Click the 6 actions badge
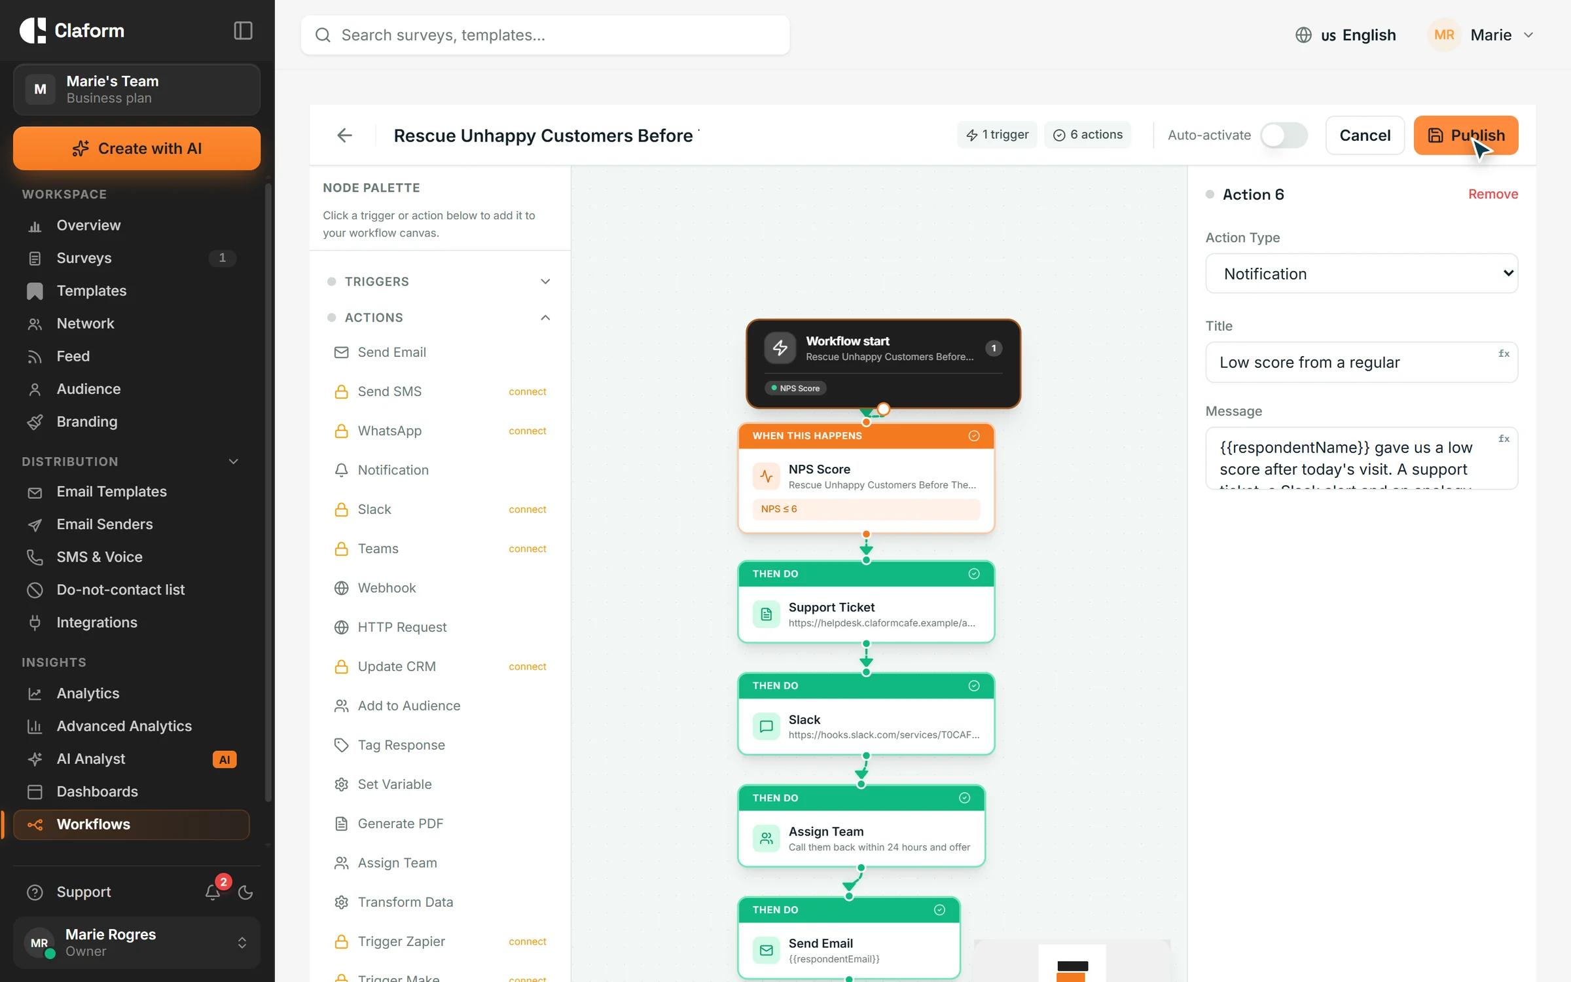1571x982 pixels. [x=1087, y=135]
